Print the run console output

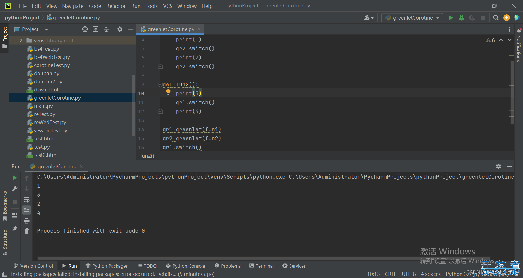pos(27,221)
